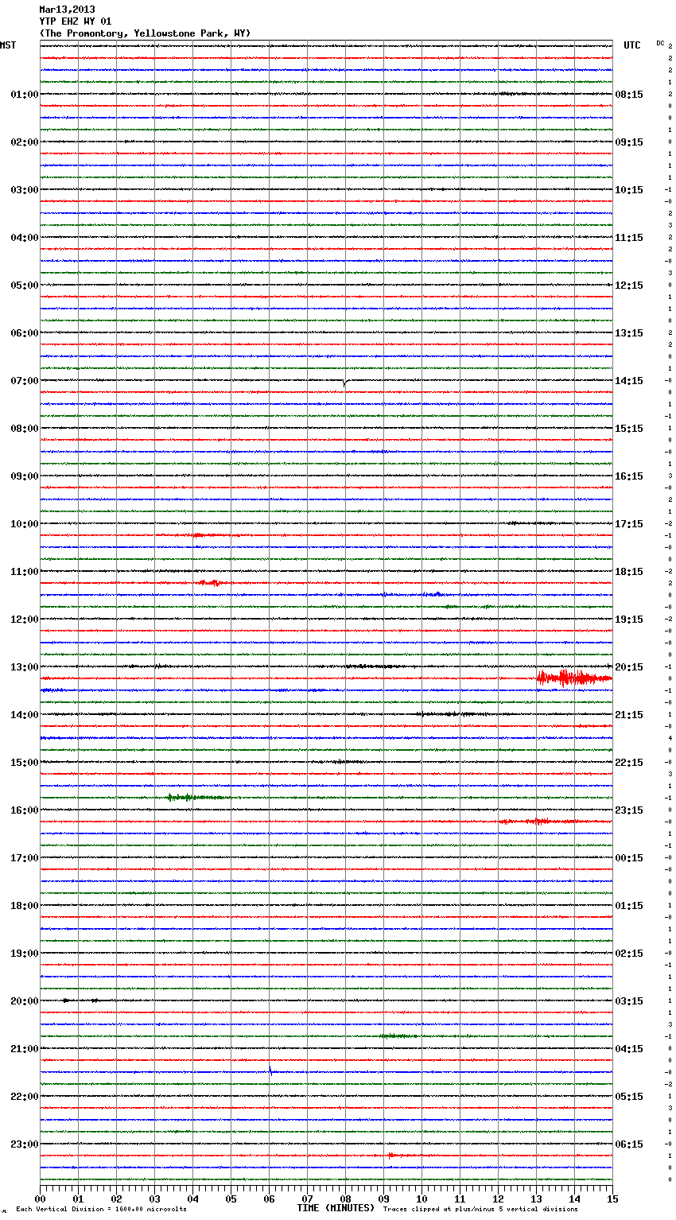Click the 01:15 UTC time label
Screen dimensions: 676x1220
[x=629, y=906]
